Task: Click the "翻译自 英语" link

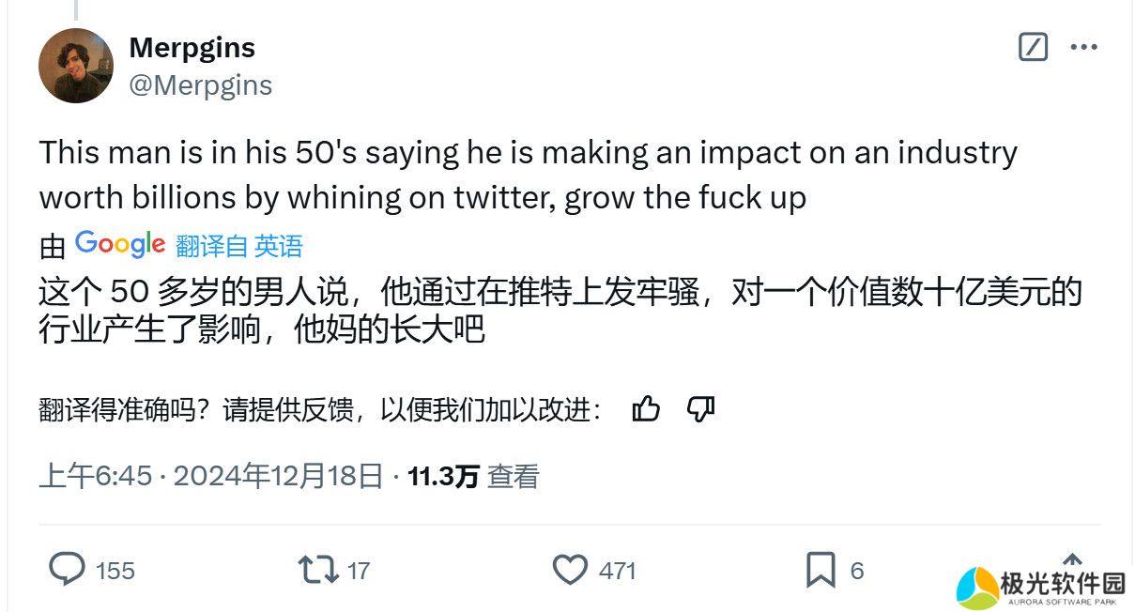Action: 238,246
